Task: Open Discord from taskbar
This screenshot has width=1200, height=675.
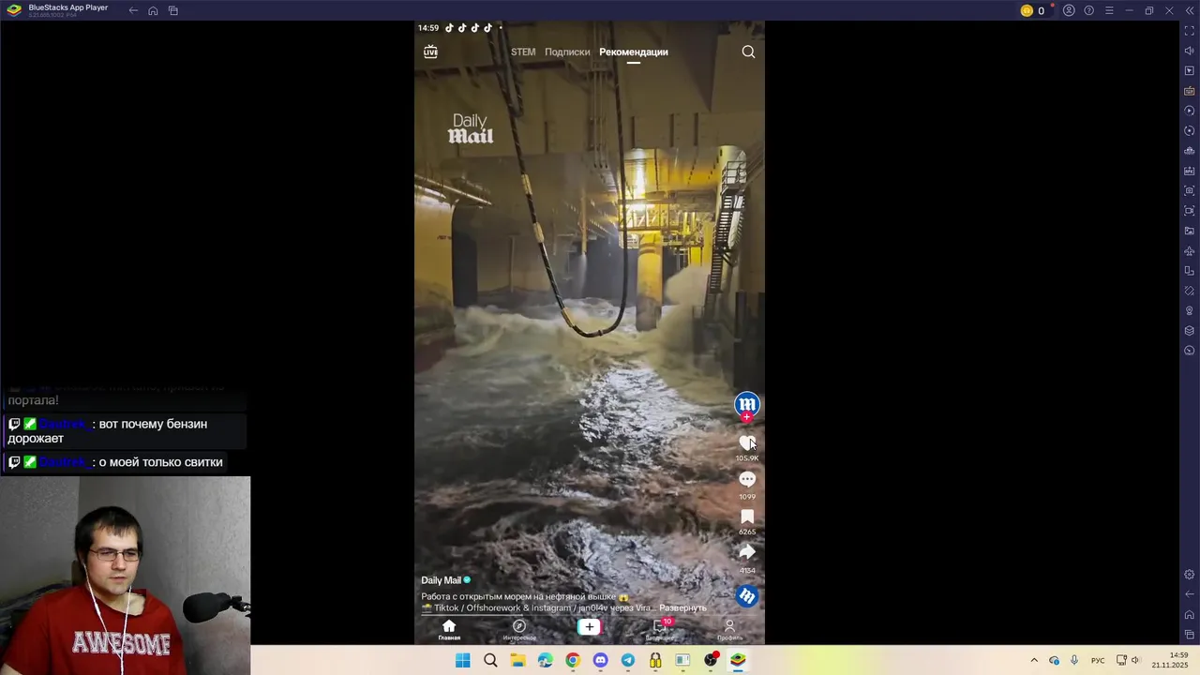Action: (600, 660)
